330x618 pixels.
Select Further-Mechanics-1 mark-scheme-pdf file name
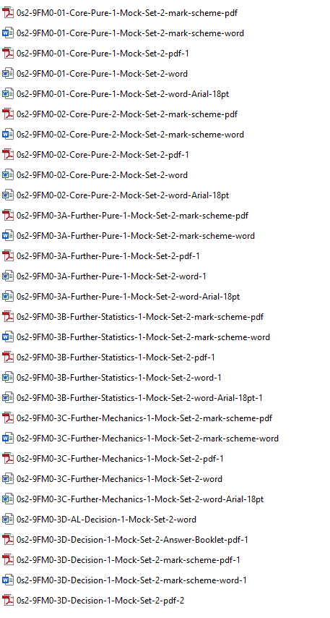coord(144,418)
